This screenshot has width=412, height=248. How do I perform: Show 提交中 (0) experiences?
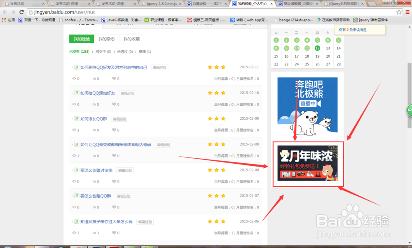103,52
